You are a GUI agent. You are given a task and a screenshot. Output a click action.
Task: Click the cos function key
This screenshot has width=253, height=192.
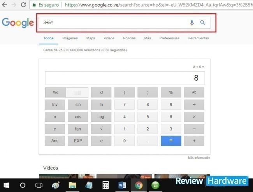pyautogui.click(x=78, y=117)
